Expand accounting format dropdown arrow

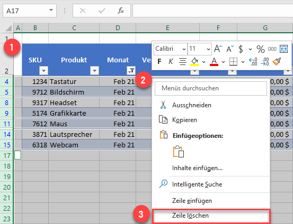250,49
